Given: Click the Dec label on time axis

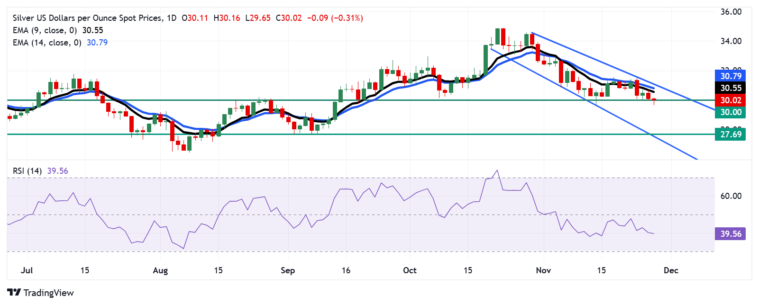Looking at the screenshot, I should [671, 270].
